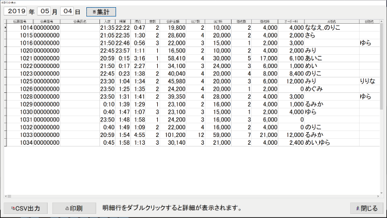Viewport: 387px width, 218px height.
Task: Click the 客数 column header
Action: click(153, 21)
